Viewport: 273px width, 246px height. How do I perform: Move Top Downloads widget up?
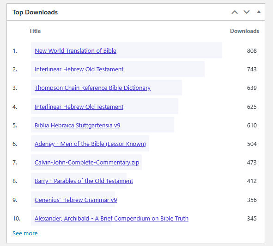tap(235, 12)
